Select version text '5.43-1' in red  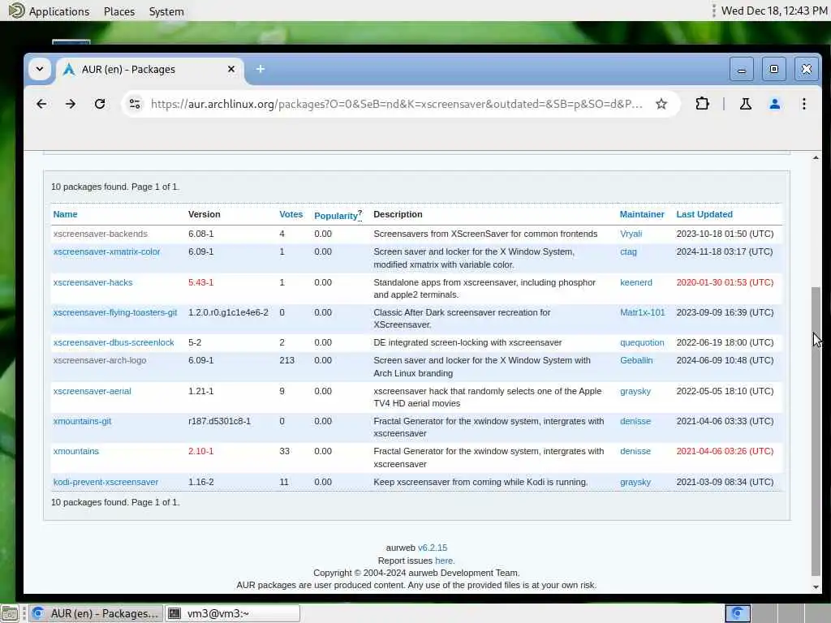(x=201, y=282)
